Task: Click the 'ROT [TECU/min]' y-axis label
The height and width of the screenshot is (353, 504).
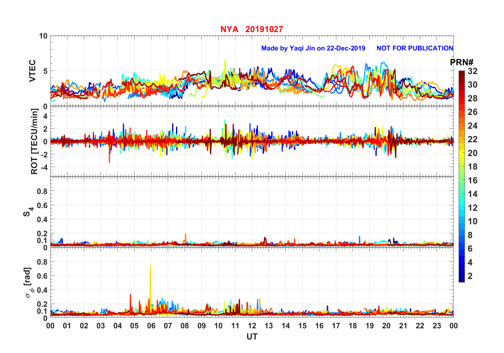Action: [34, 141]
